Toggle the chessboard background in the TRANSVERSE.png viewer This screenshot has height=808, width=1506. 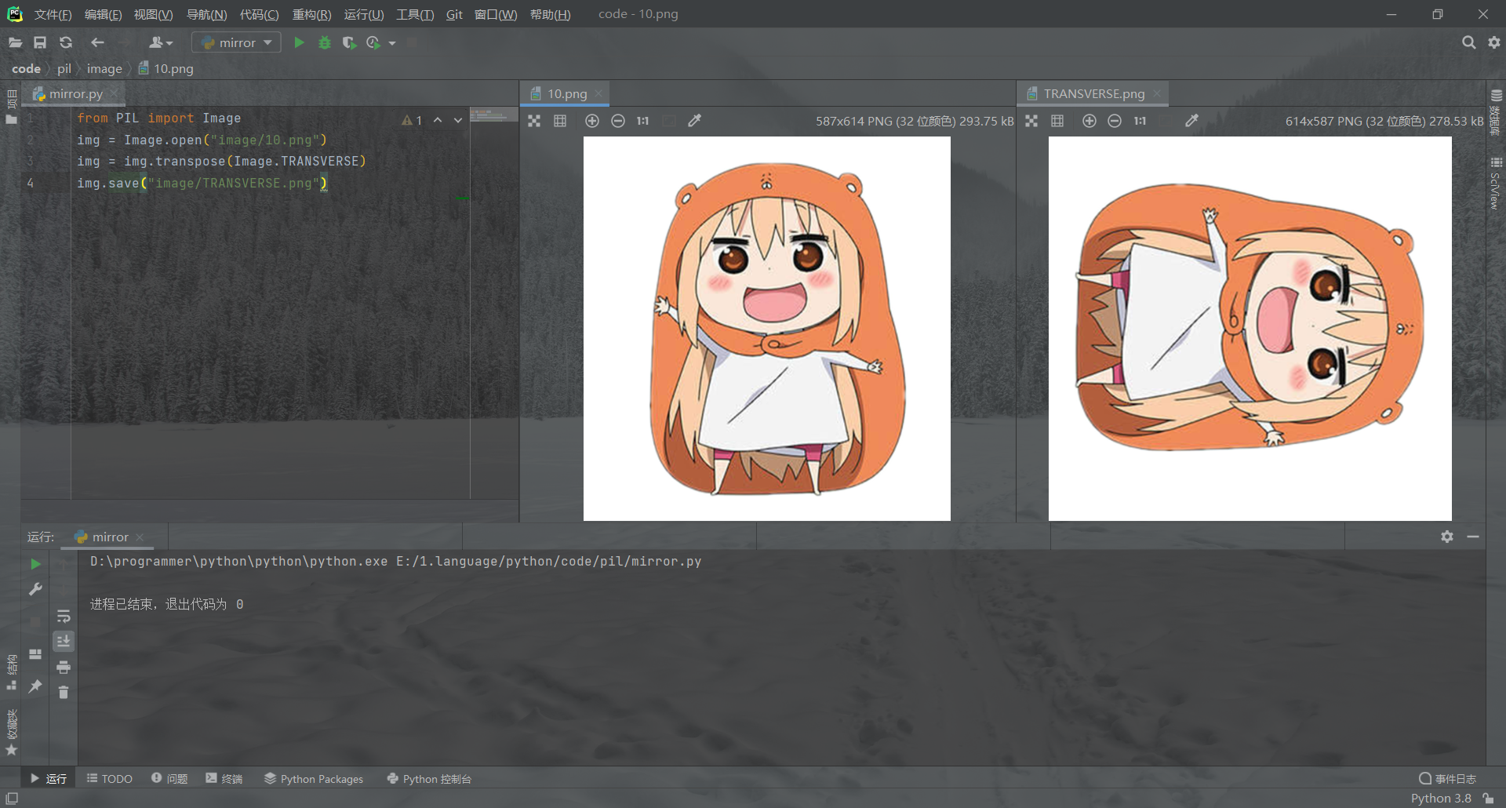(1031, 121)
